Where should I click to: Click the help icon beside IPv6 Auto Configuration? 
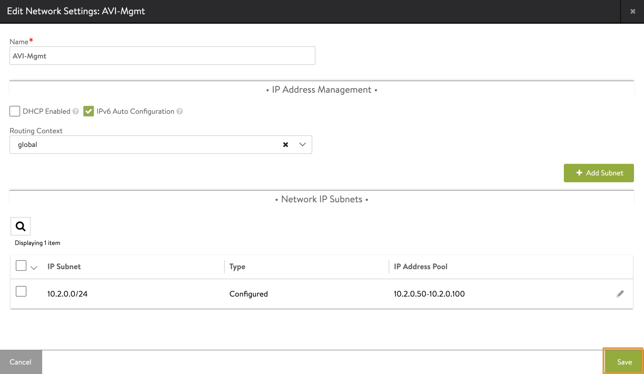[180, 111]
